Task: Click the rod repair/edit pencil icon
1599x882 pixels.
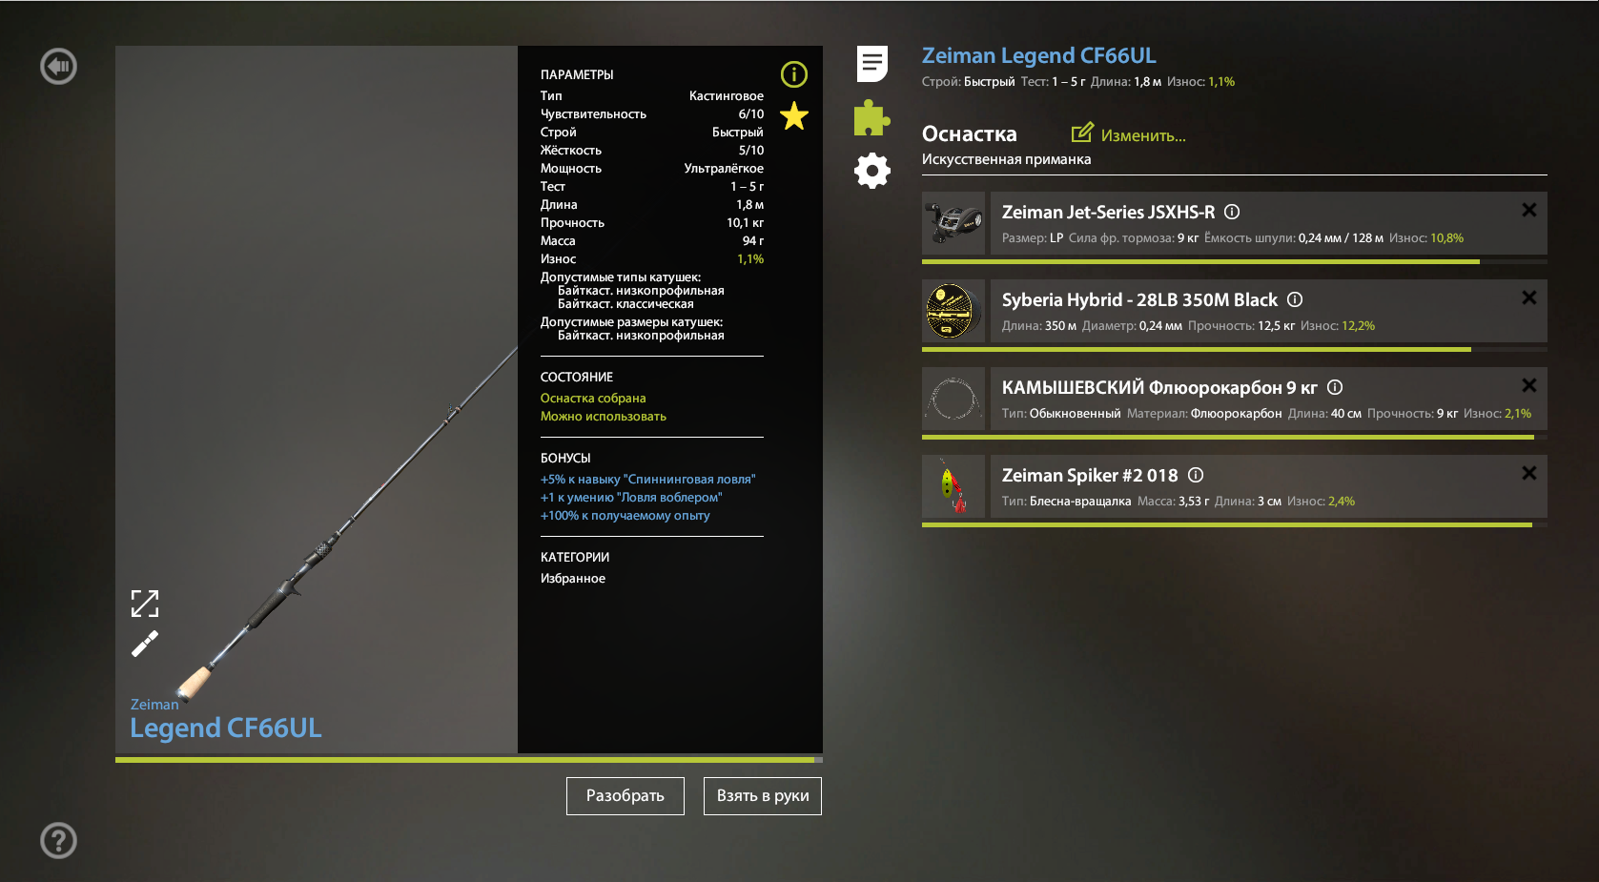Action: coord(145,645)
